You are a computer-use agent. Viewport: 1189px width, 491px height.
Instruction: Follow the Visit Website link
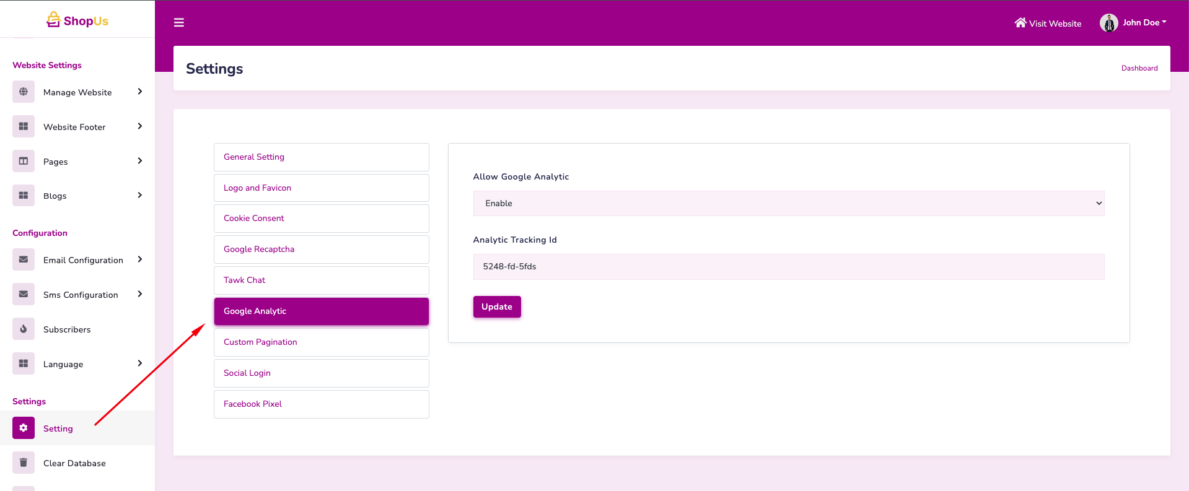tap(1048, 24)
